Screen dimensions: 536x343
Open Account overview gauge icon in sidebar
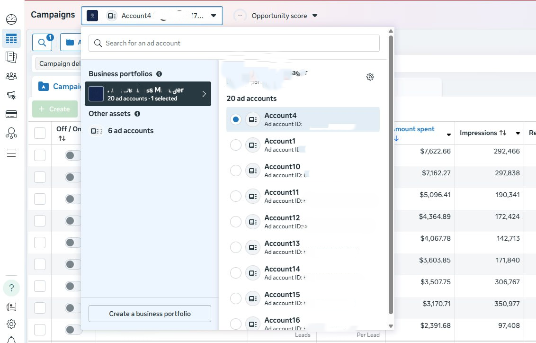pyautogui.click(x=11, y=19)
